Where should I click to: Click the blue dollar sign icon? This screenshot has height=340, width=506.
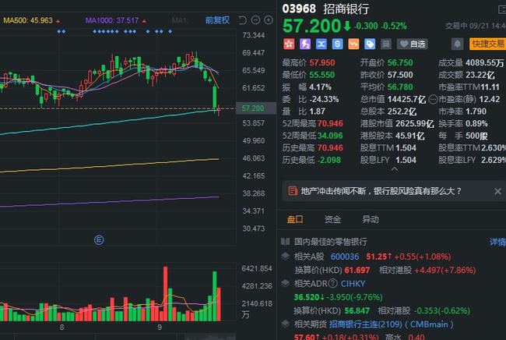click(337, 44)
